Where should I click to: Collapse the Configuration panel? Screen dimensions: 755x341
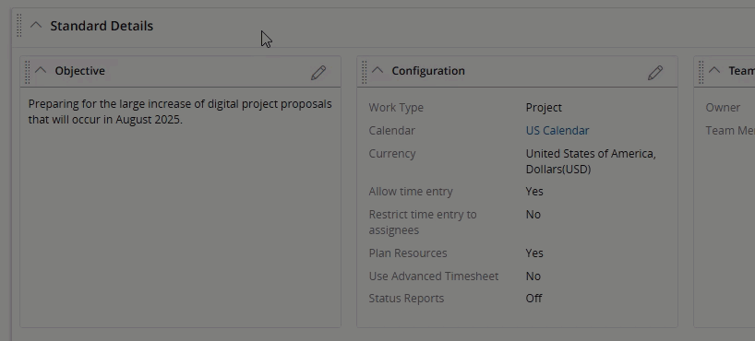[x=378, y=71]
